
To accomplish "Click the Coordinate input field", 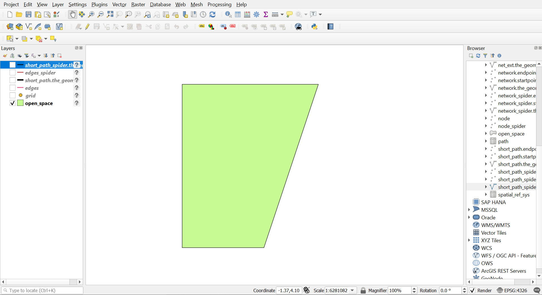I will [289, 290].
